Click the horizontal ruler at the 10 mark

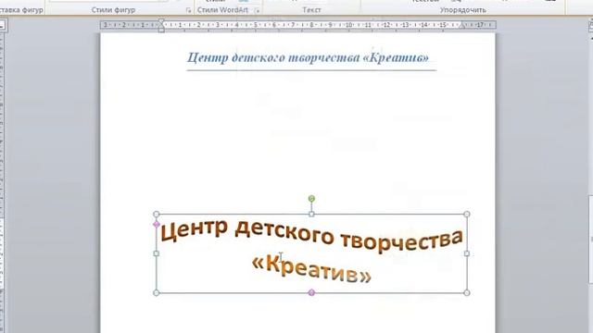(x=348, y=25)
